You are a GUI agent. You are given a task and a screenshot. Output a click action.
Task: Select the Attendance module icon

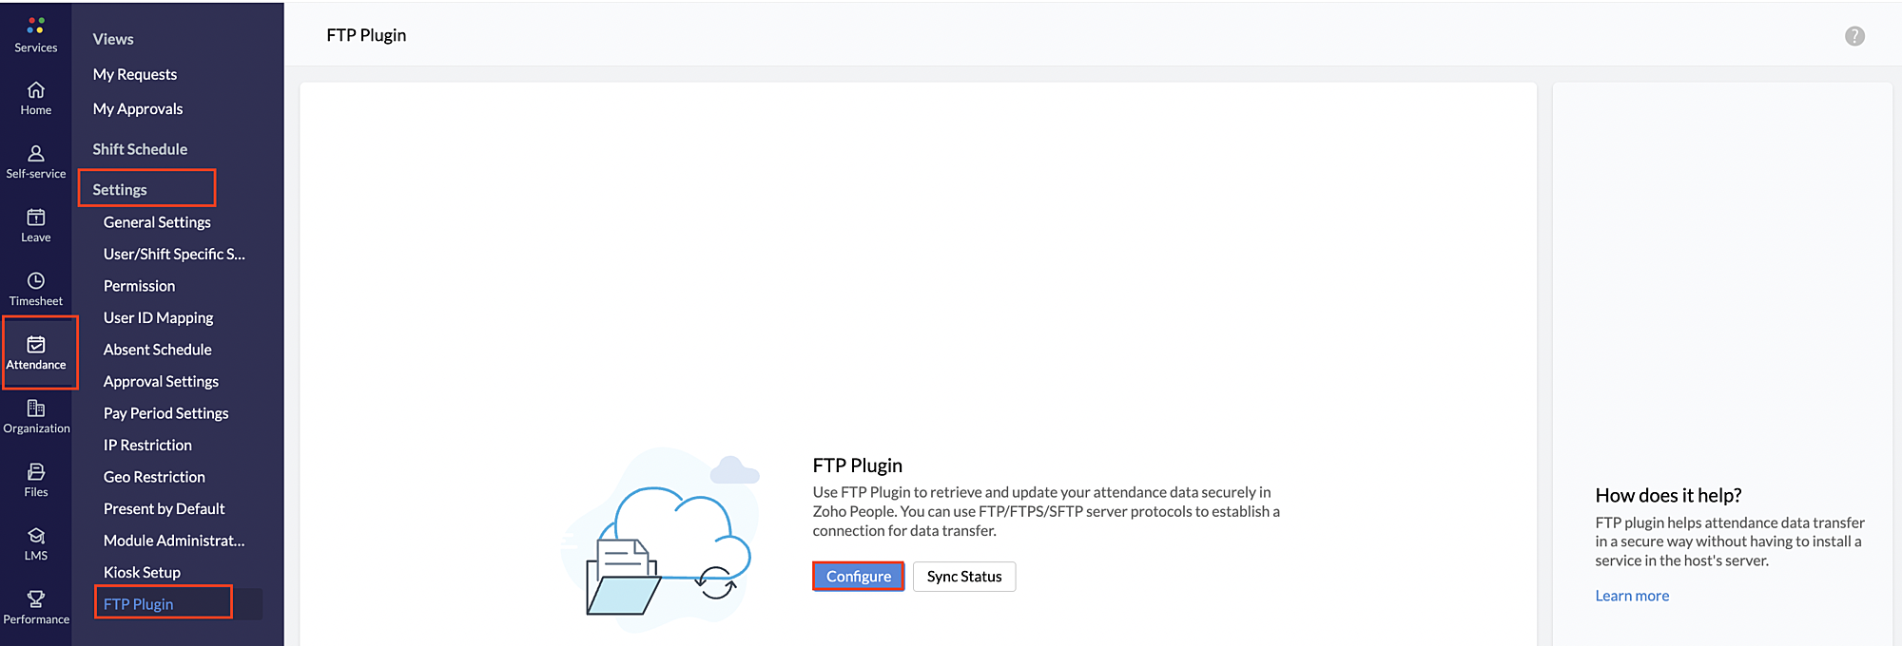tap(36, 345)
